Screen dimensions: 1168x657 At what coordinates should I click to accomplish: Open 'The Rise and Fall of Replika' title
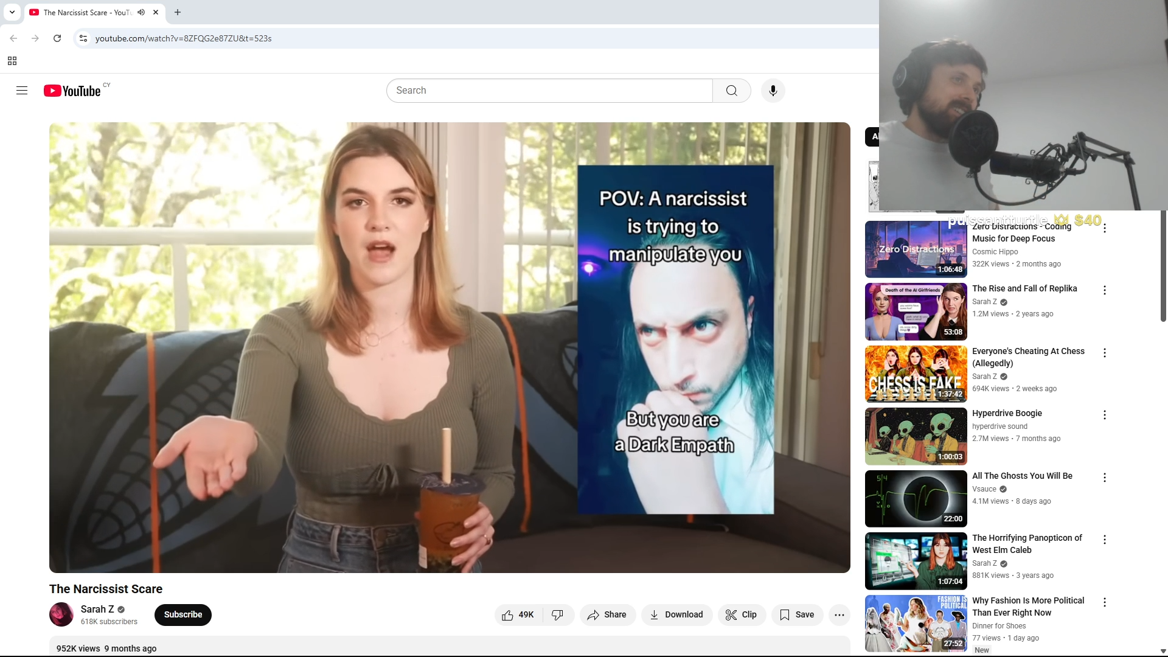tap(1024, 288)
